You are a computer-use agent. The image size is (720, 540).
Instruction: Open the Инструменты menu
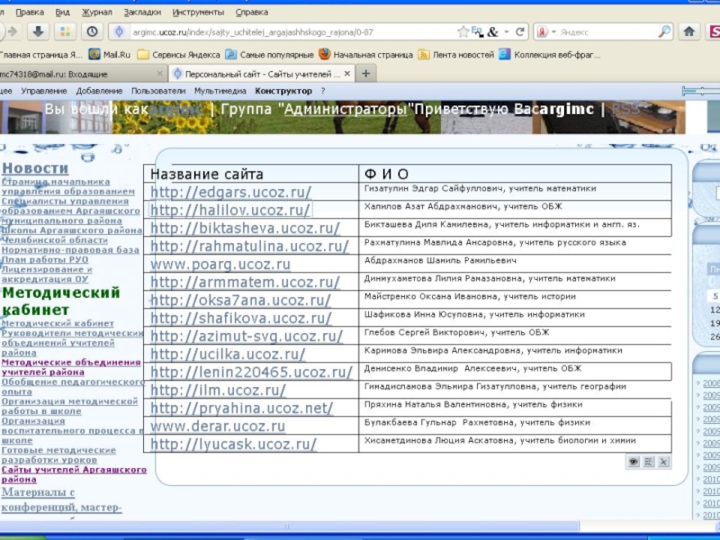point(198,13)
